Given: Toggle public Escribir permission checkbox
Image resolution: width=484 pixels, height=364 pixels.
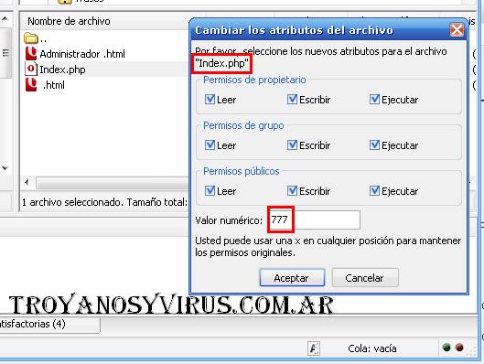Looking at the screenshot, I should tap(292, 190).
